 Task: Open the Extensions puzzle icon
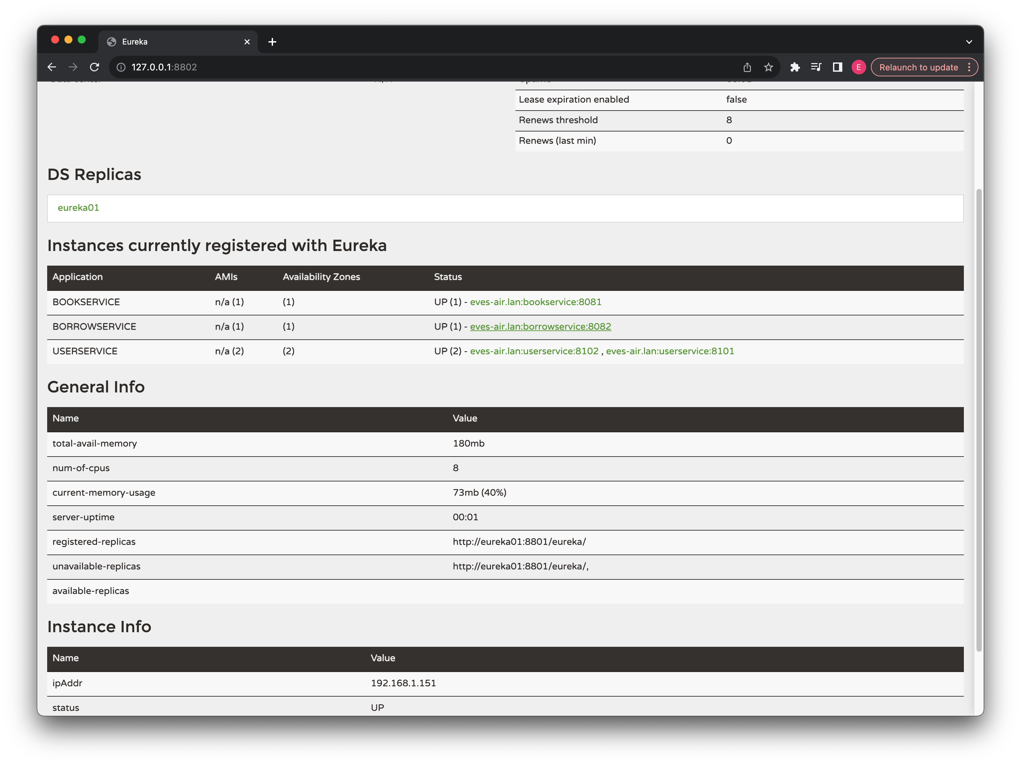(795, 67)
